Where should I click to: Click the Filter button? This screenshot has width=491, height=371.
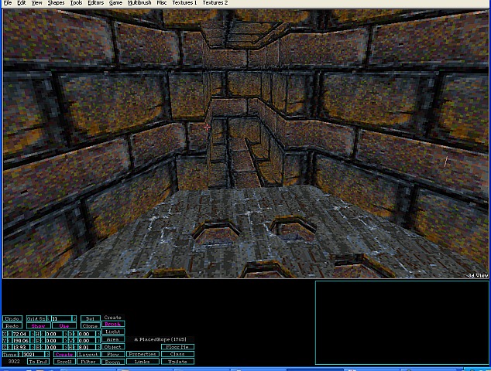click(x=88, y=362)
